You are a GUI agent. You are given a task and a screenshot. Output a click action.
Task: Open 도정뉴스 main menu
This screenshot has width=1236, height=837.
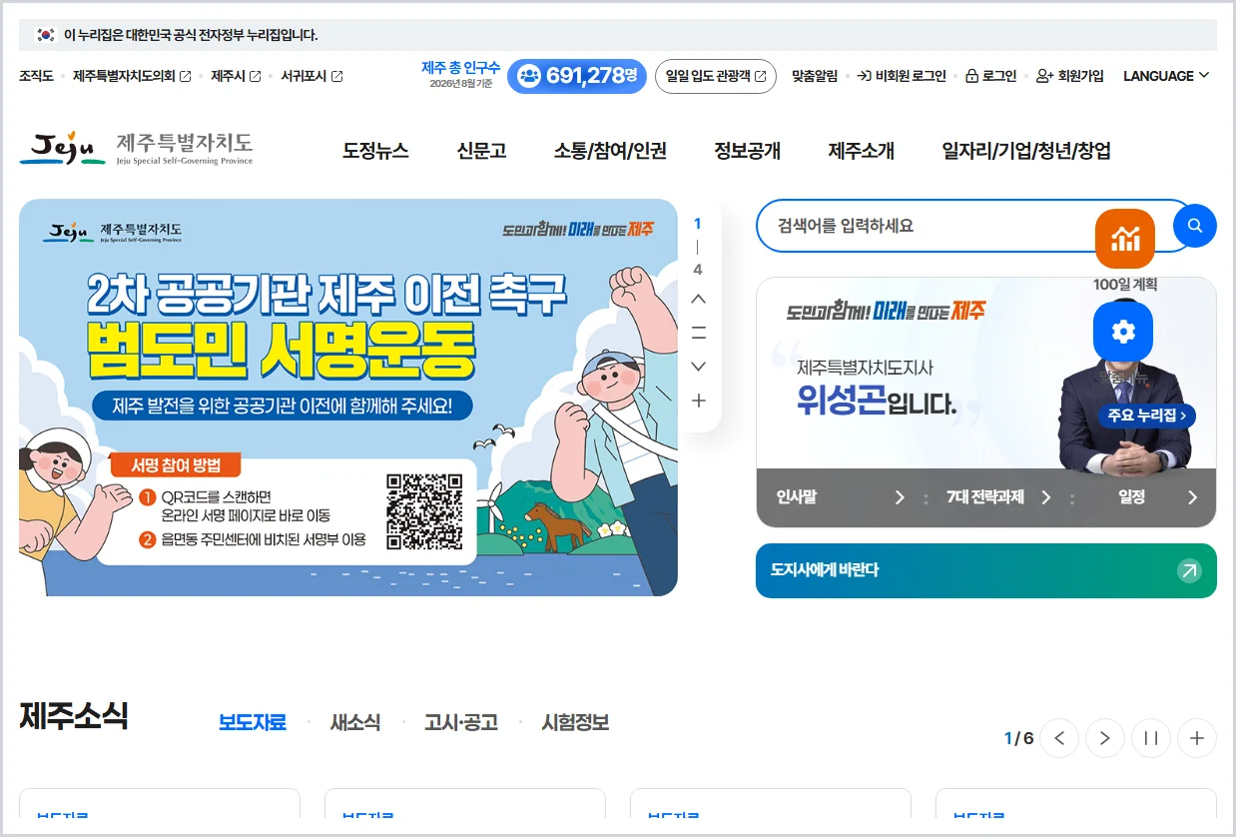click(x=375, y=151)
